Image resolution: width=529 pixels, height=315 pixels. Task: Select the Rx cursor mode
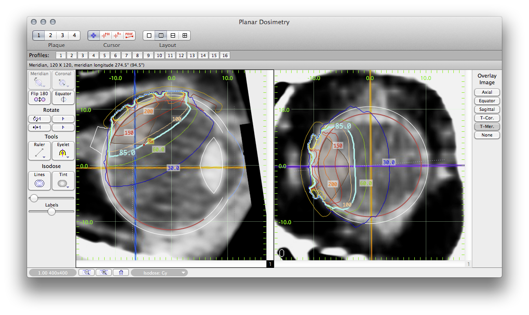[117, 35]
